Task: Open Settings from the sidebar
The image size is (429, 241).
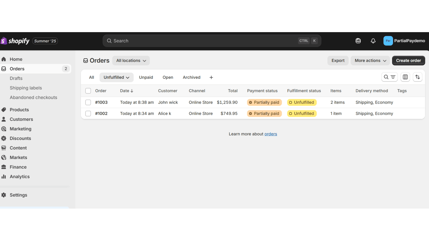Action: pyautogui.click(x=18, y=195)
